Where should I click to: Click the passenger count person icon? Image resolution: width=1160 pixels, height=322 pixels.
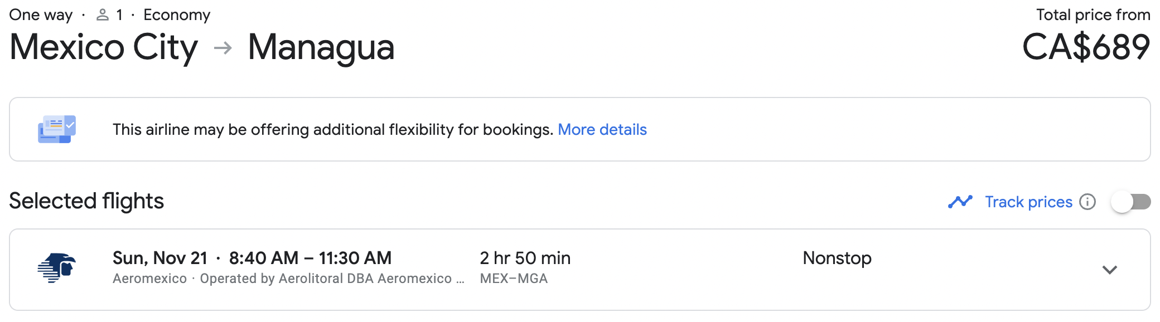[x=103, y=15]
